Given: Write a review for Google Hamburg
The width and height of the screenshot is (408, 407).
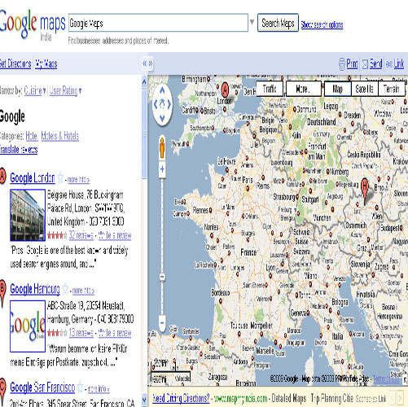Looking at the screenshot, I should [x=115, y=333].
